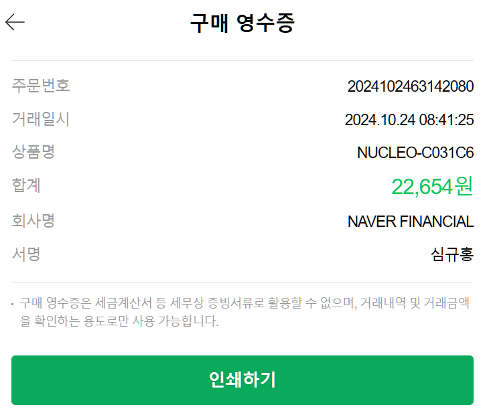487x413 pixels.
Task: Select the 상품명 label
Action: pos(33,152)
